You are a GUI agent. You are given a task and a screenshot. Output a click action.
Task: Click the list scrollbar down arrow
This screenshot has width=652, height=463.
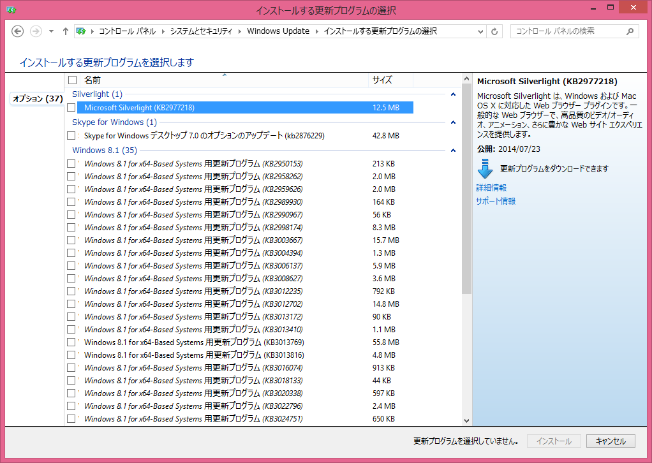tap(466, 421)
